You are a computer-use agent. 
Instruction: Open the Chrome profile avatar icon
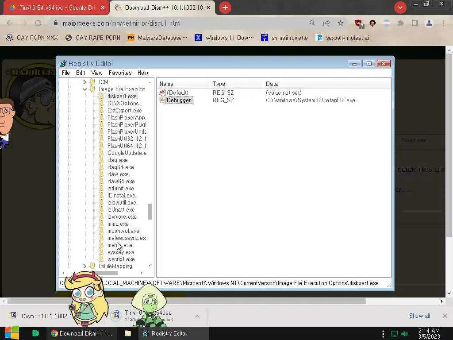(429, 23)
